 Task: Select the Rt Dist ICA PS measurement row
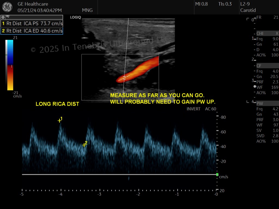coord(32,23)
